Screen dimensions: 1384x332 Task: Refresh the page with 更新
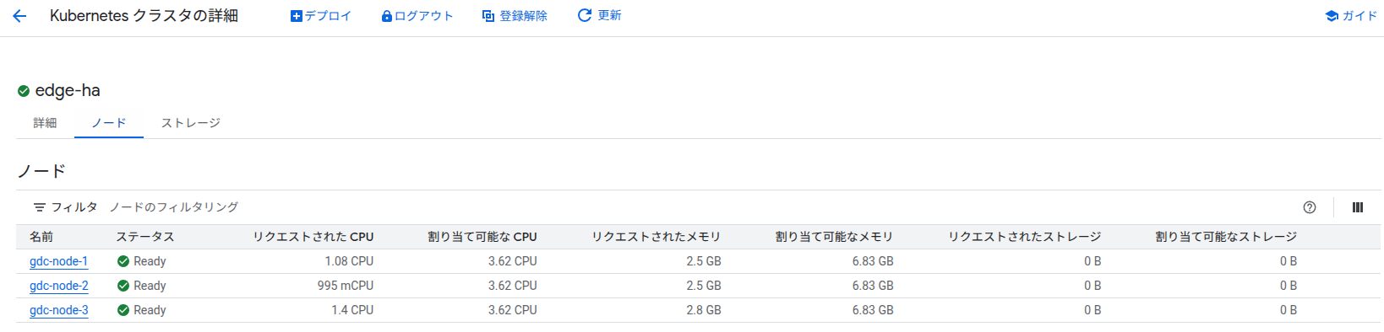pos(599,16)
